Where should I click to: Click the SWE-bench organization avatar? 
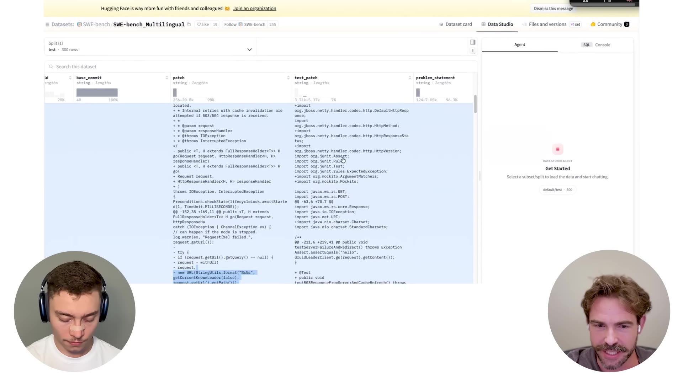[80, 25]
